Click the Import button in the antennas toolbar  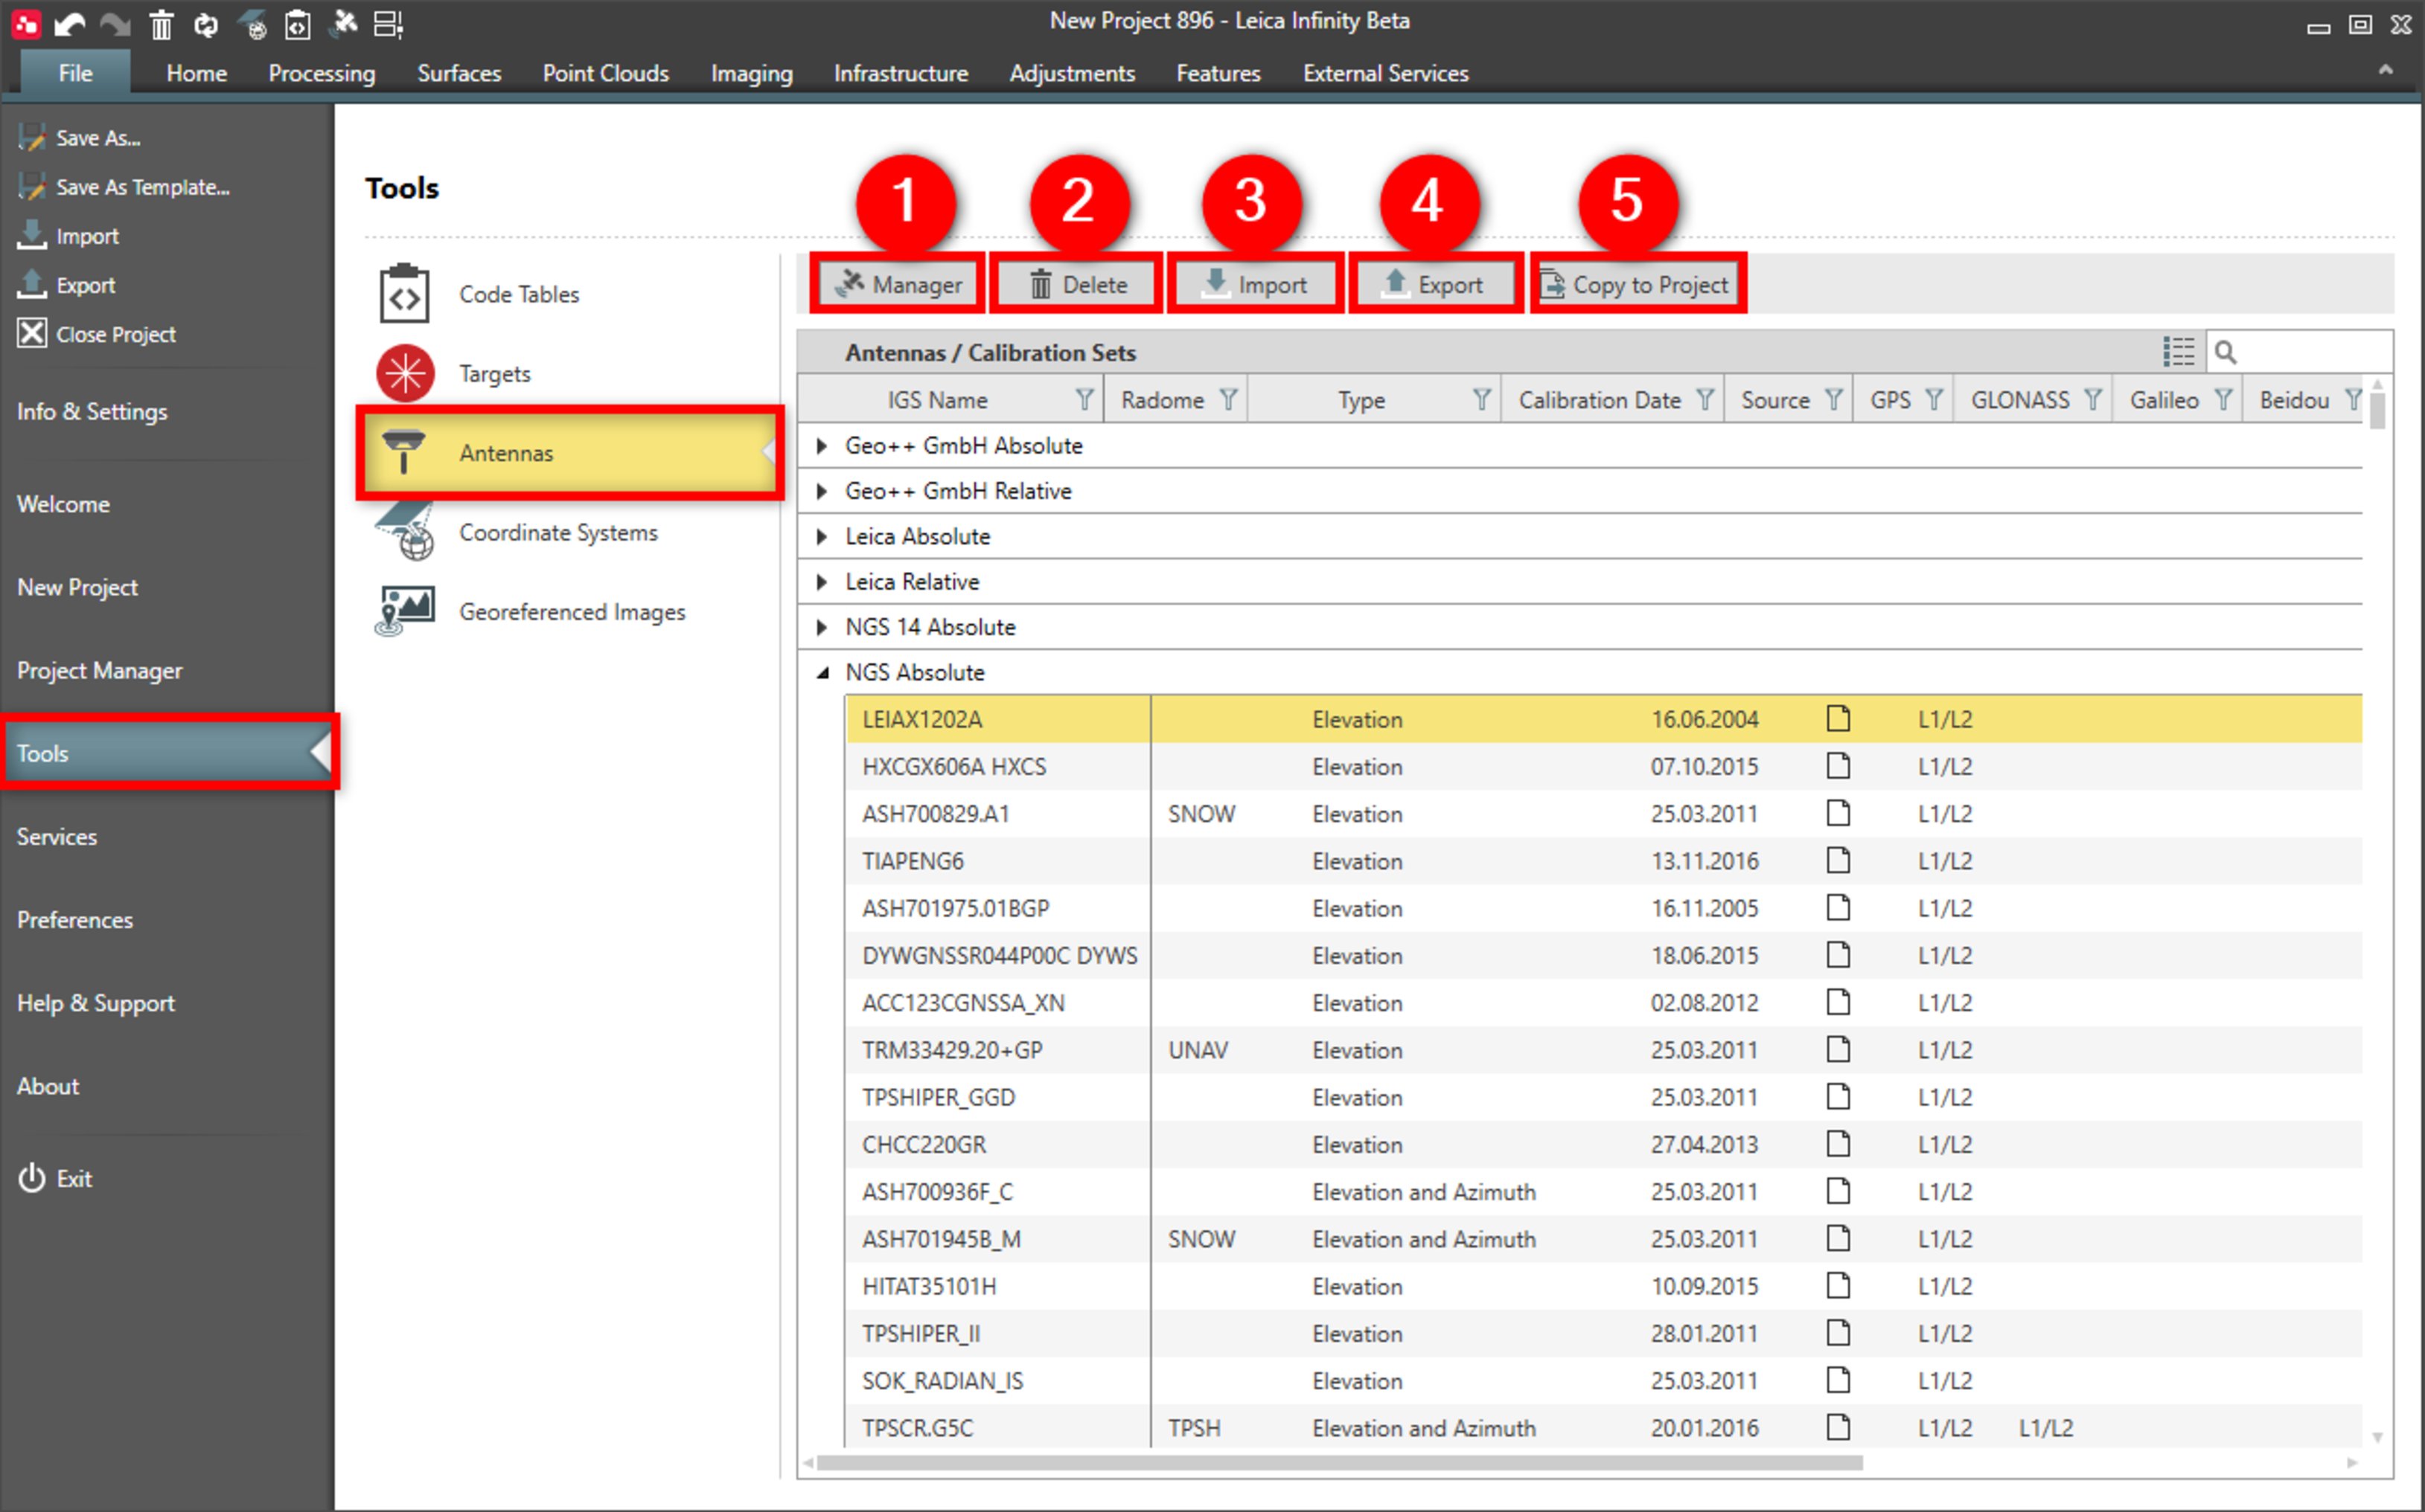point(1255,284)
